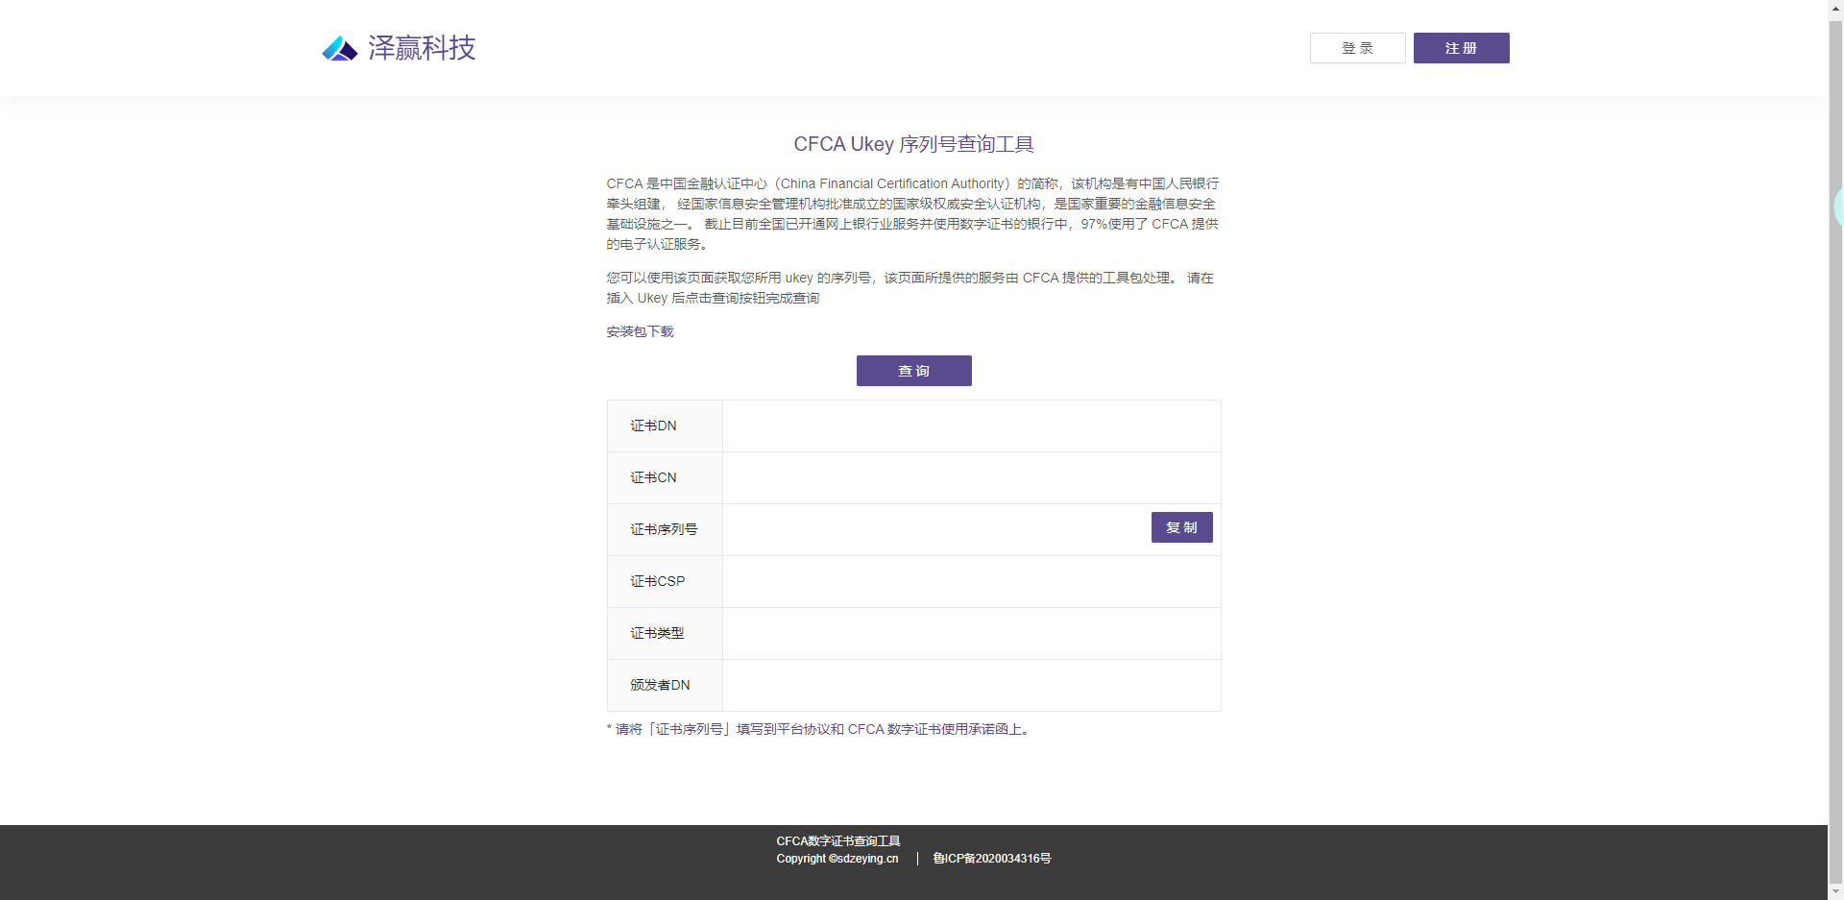This screenshot has width=1844, height=900.
Task: Select the 证书CN label cell
Action: tap(665, 477)
